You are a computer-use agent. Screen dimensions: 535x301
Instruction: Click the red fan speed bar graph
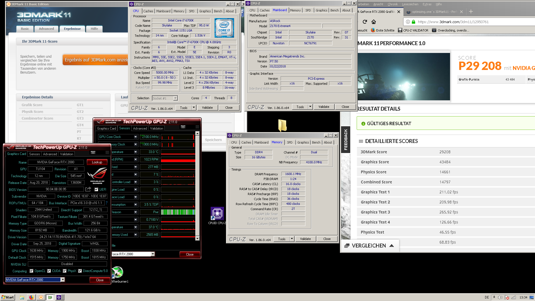[x=178, y=159]
